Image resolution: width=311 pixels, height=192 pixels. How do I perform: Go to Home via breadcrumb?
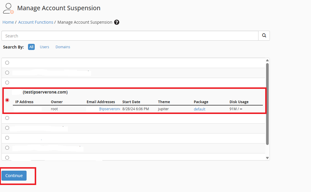[8, 22]
